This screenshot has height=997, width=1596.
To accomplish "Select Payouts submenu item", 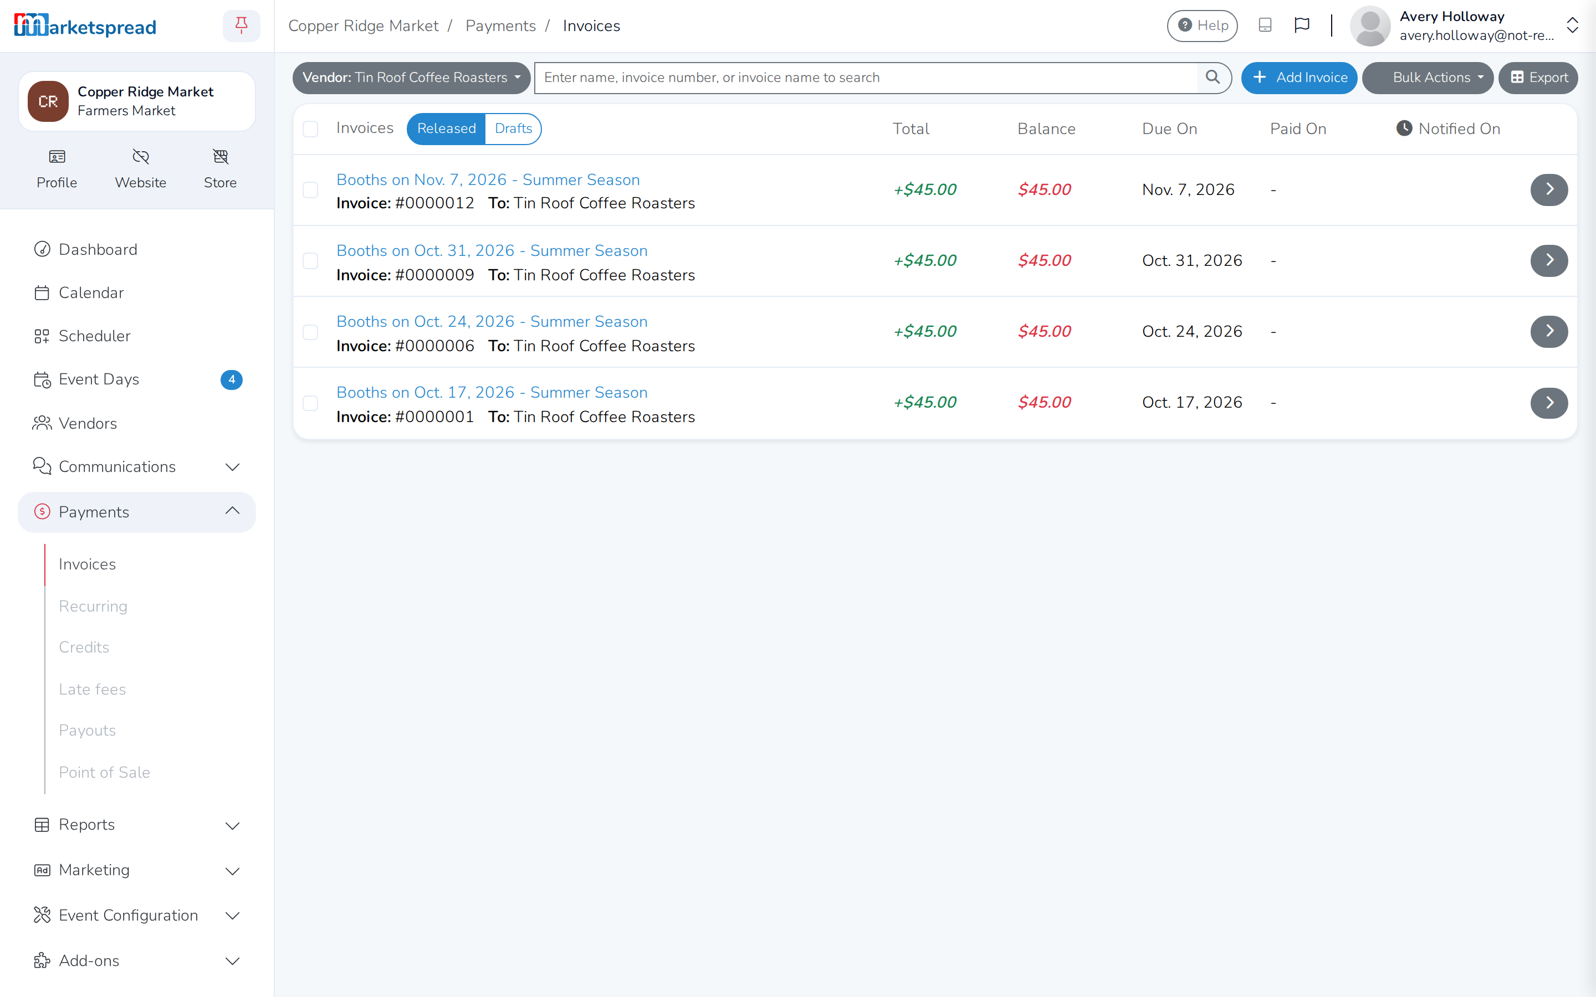I will click(87, 730).
